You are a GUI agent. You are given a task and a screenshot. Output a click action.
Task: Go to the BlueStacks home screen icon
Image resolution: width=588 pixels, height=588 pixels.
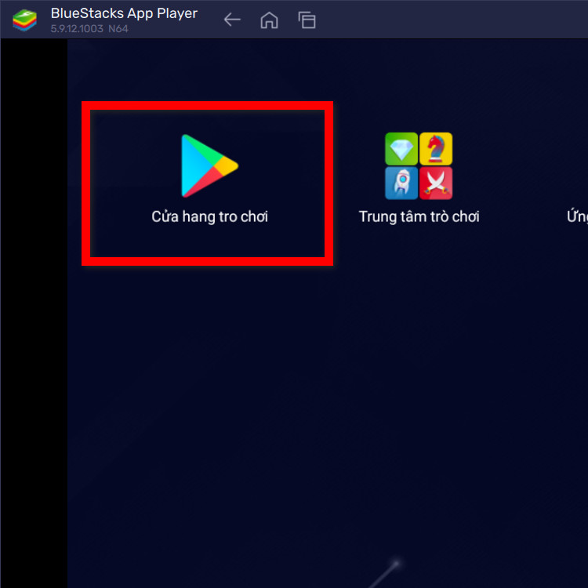pyautogui.click(x=269, y=20)
